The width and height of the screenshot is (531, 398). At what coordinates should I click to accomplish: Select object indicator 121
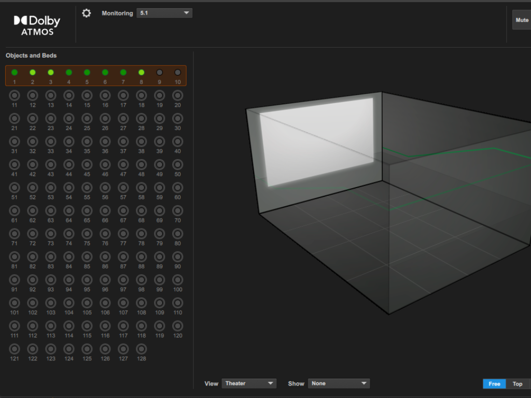click(15, 349)
